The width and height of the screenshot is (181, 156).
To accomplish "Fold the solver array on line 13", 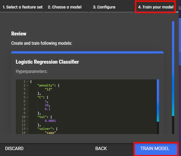I will coord(27,129).
